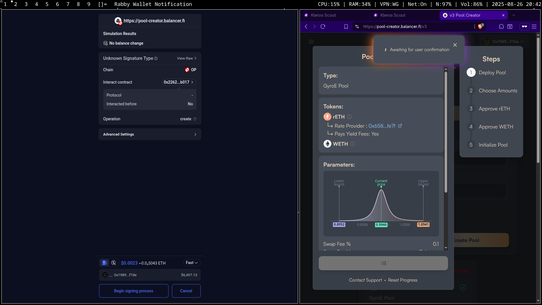Go back in the Brave browser

tap(306, 27)
